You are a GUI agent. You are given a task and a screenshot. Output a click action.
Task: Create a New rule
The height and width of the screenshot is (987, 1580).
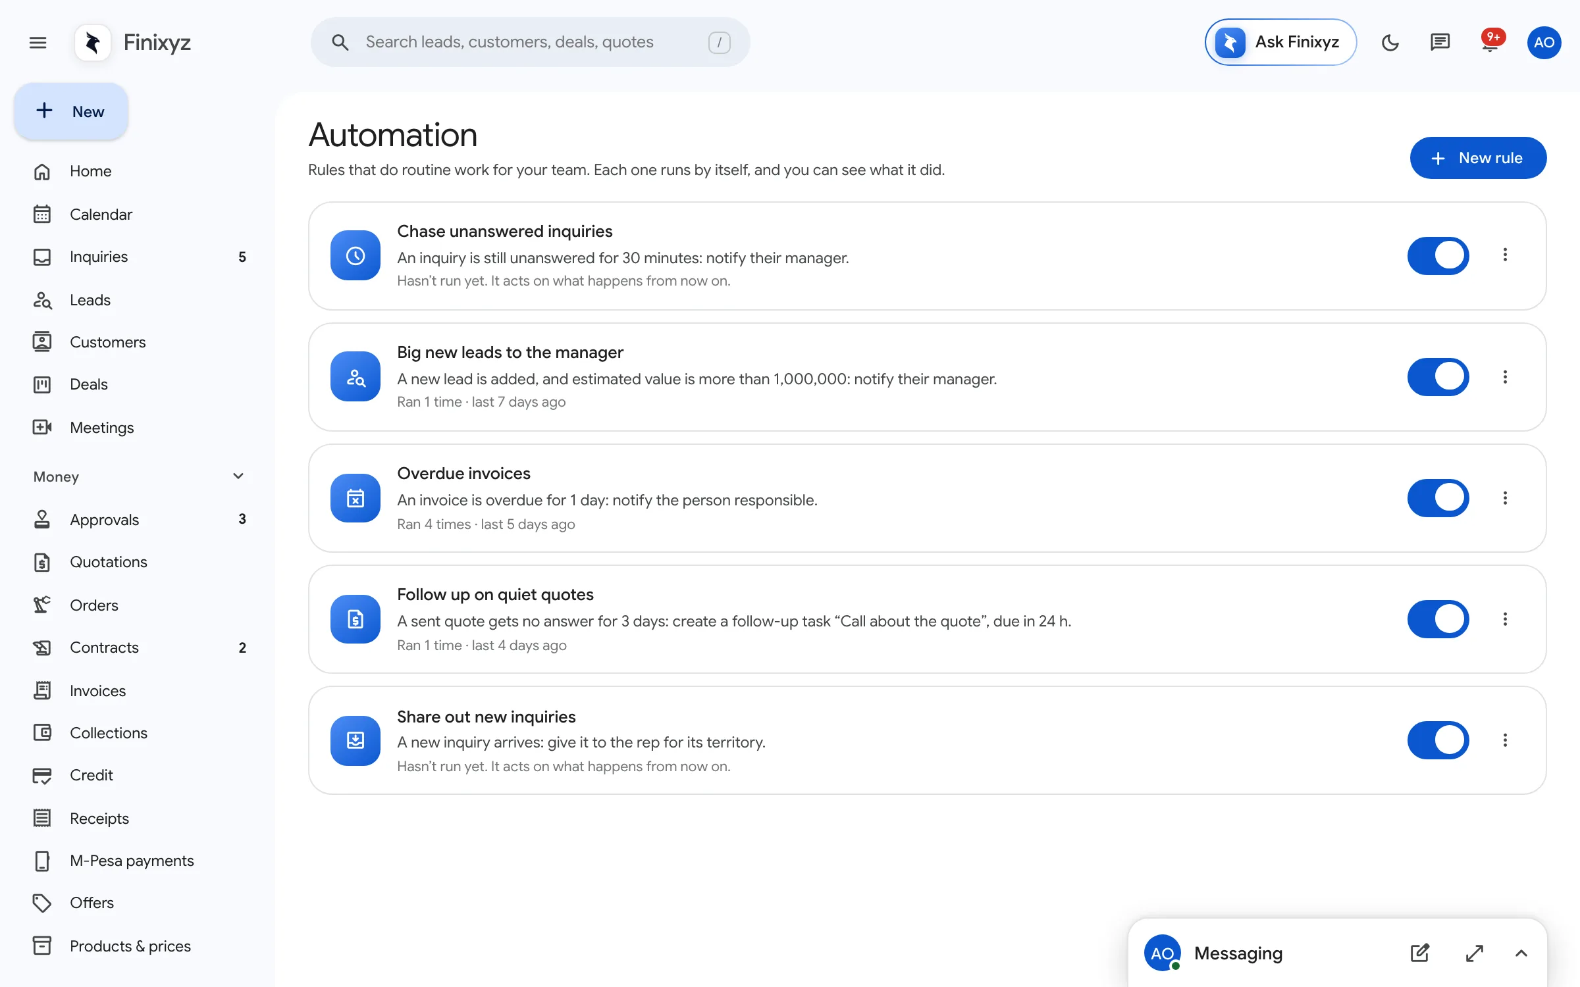(x=1478, y=158)
